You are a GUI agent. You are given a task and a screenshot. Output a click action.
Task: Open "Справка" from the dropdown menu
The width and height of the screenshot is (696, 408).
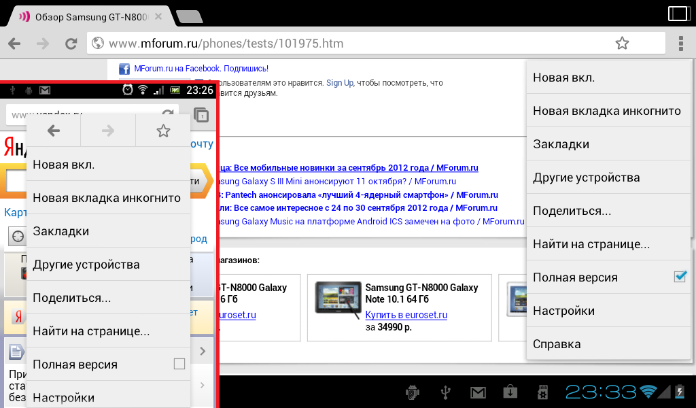pyautogui.click(x=556, y=344)
